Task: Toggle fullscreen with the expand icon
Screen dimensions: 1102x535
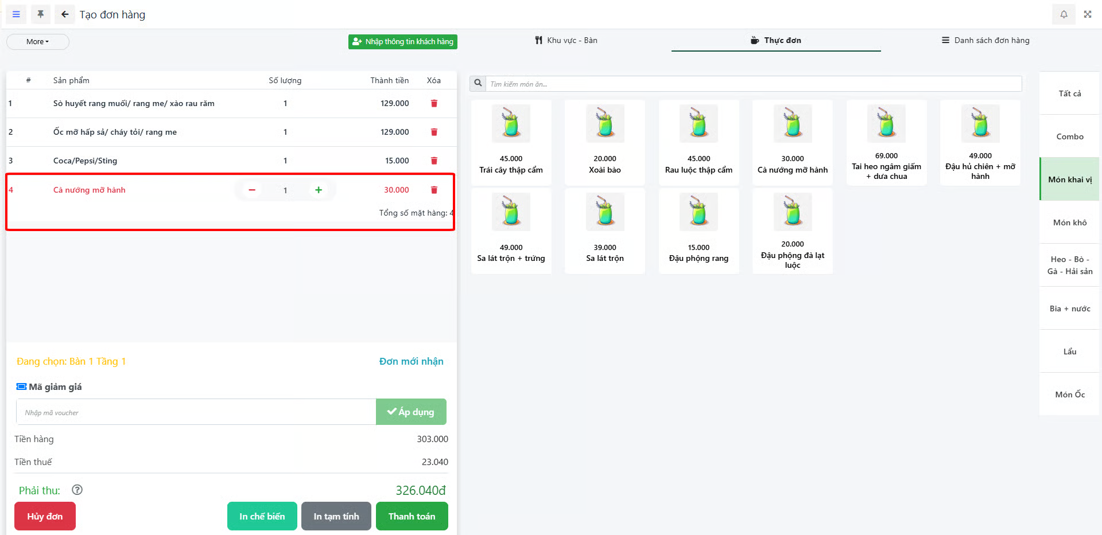Action: click(1087, 14)
